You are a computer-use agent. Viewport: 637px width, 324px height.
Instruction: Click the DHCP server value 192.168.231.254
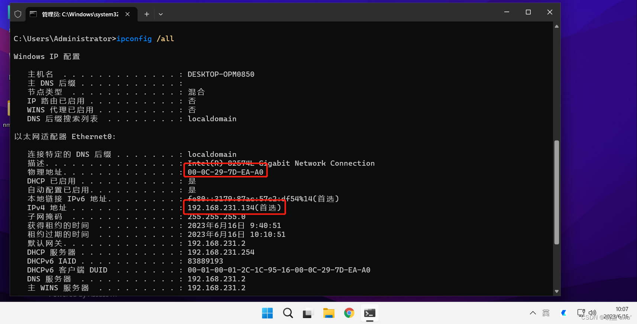point(221,252)
